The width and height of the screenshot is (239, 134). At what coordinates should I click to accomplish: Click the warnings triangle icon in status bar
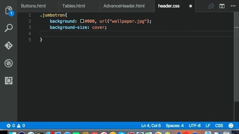[19, 126]
